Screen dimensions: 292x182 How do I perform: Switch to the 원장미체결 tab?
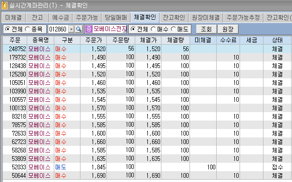tap(206, 17)
